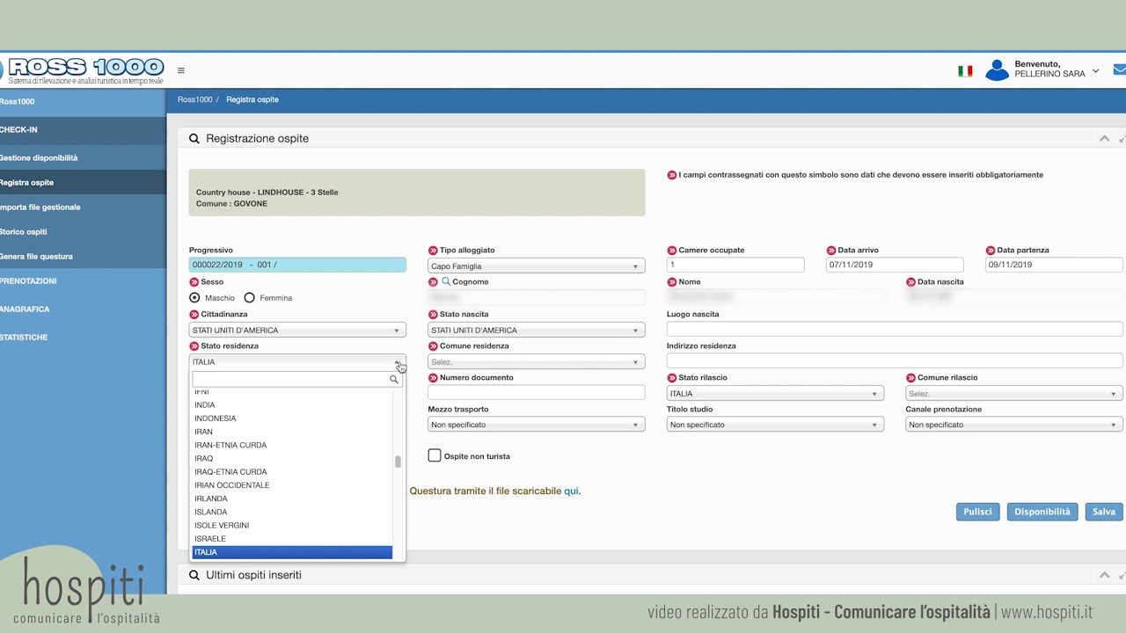
Task: Open the Canale prenotazione dropdown
Action: click(1014, 425)
